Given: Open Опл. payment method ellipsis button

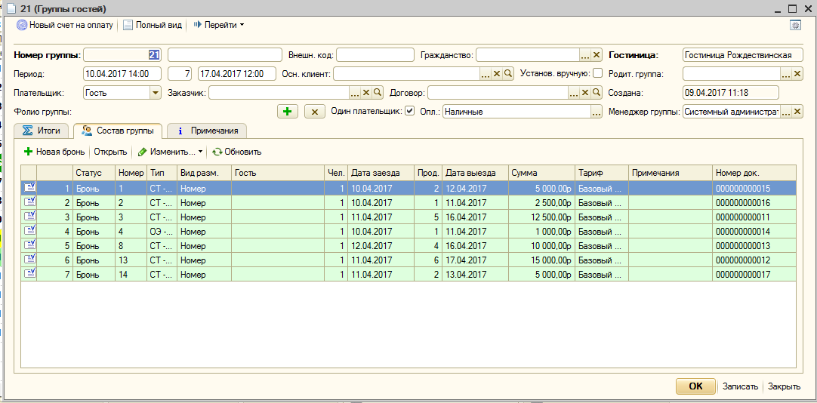Looking at the screenshot, I should (596, 112).
